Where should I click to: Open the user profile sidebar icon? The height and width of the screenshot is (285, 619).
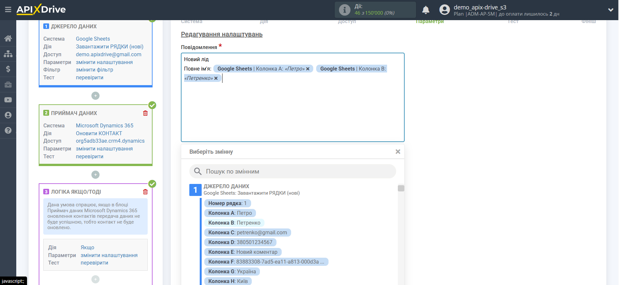click(8, 115)
